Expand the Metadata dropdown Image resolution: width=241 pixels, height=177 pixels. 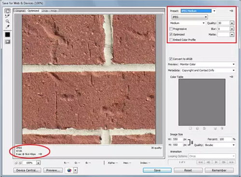(208, 70)
